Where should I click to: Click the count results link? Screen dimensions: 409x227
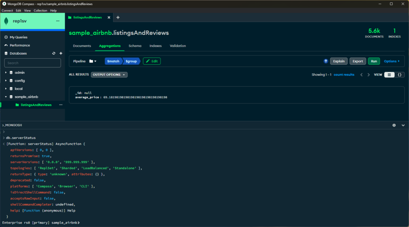point(344,75)
